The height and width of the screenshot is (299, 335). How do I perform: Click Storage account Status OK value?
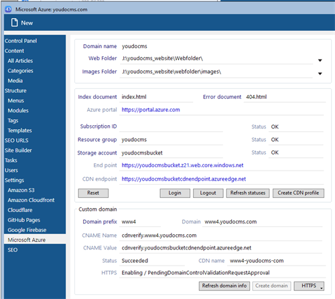coord(275,153)
